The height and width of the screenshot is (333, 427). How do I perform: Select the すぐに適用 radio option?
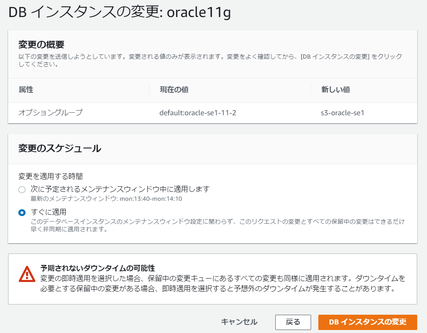[22, 213]
